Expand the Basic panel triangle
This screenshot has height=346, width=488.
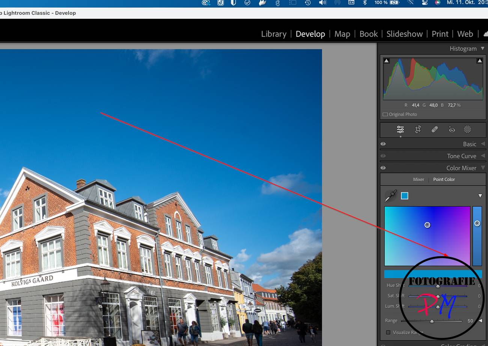[x=483, y=144]
